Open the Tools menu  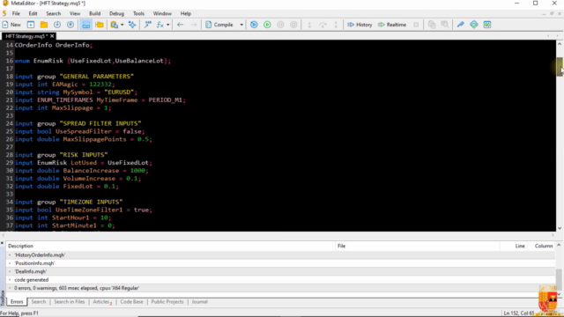coord(138,13)
